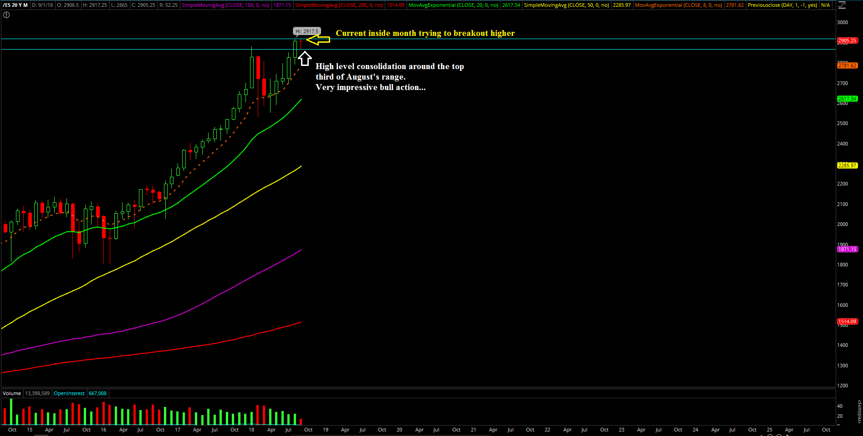Screen dimensions: 863x436
Task: Click the OpenInterest label in the lower panel
Action: tap(69, 393)
